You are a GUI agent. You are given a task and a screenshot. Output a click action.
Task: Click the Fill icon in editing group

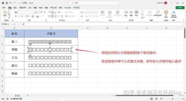142,15
